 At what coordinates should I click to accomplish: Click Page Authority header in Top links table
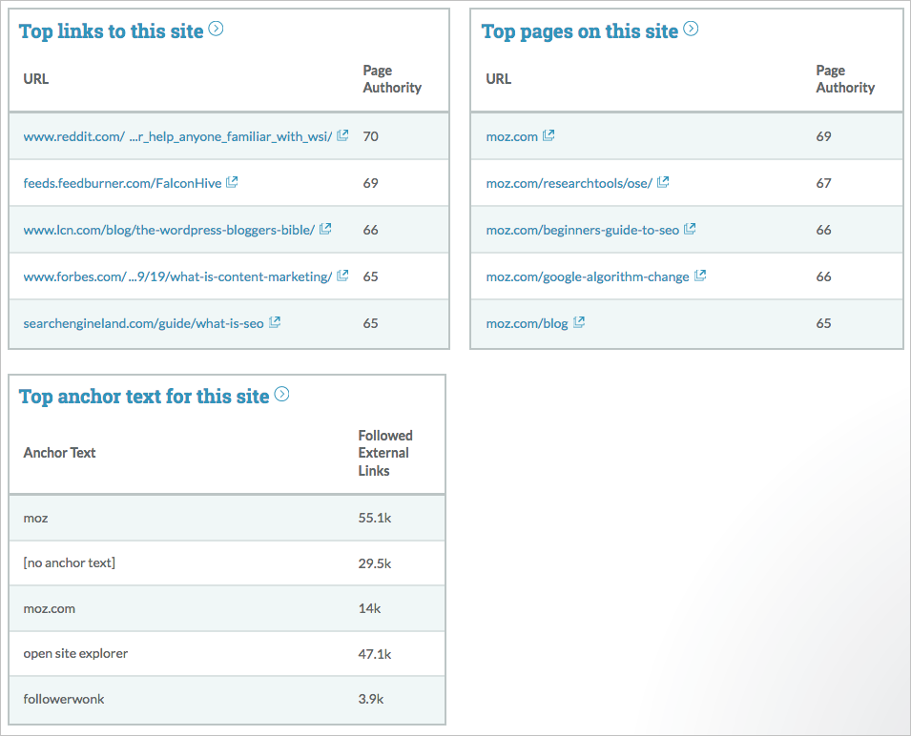(x=392, y=79)
